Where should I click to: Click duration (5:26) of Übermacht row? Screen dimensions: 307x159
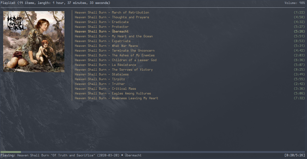point(299,31)
